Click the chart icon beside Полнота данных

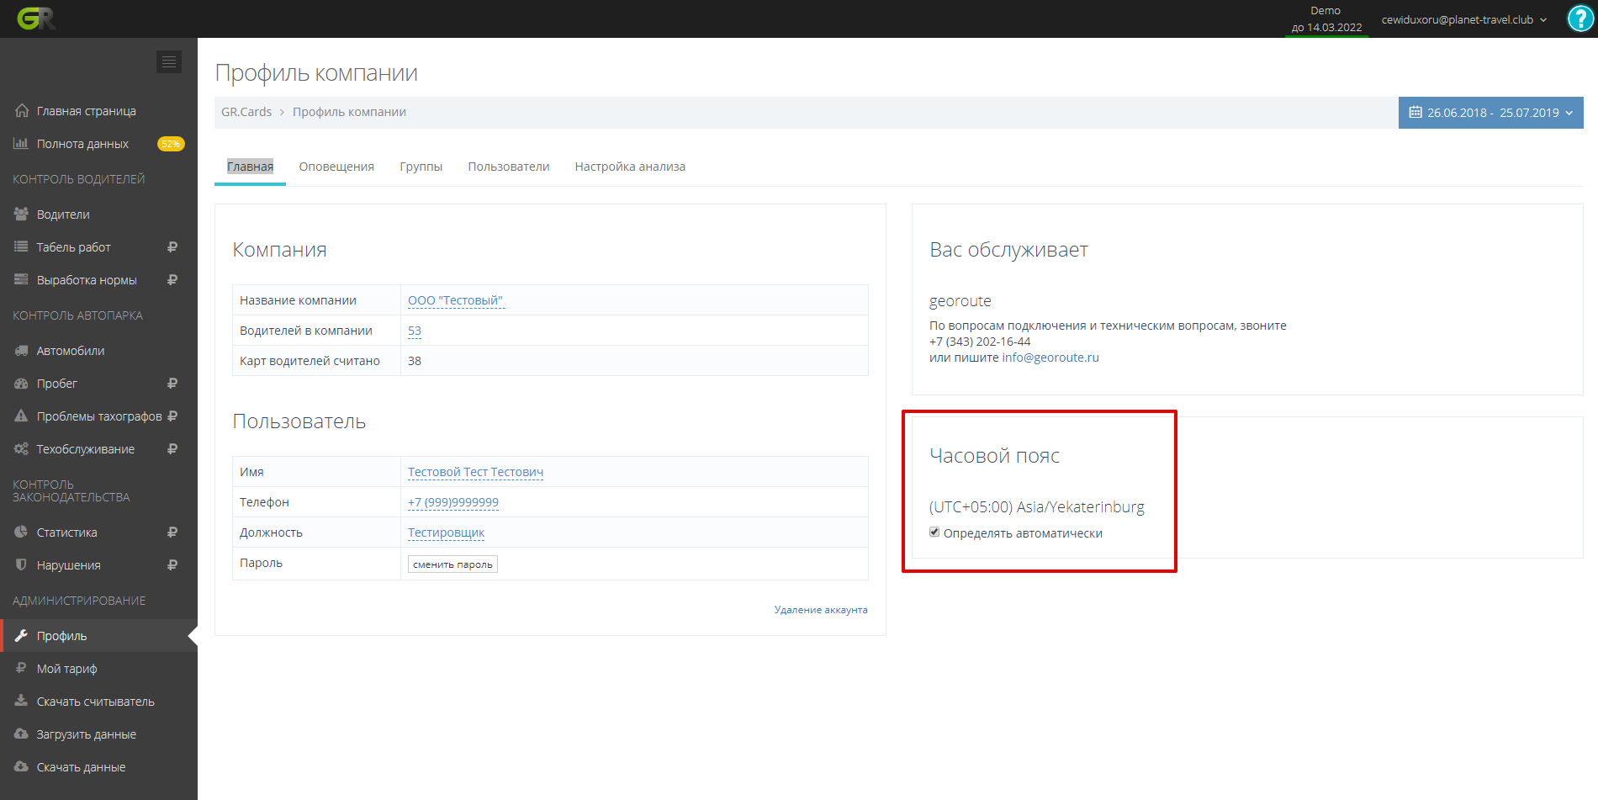(x=21, y=143)
